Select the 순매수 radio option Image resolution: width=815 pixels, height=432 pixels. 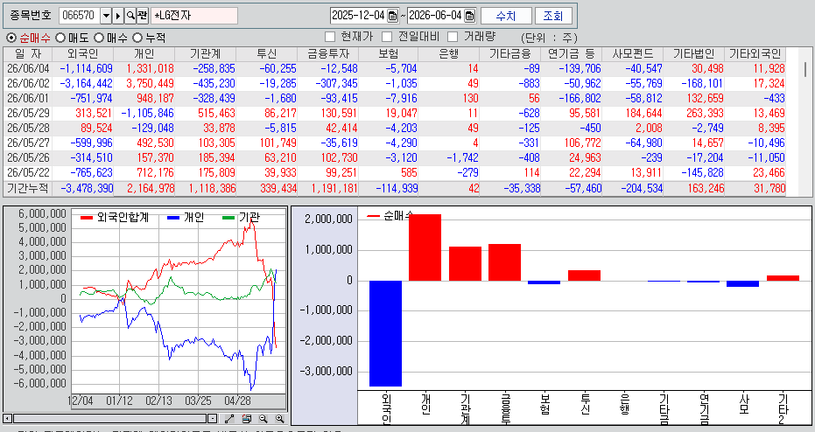(11, 38)
